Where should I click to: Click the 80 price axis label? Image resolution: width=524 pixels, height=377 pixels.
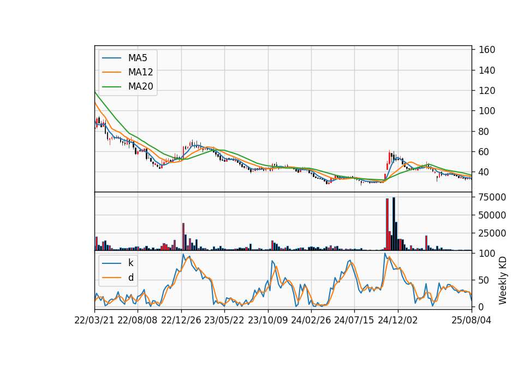(484, 132)
